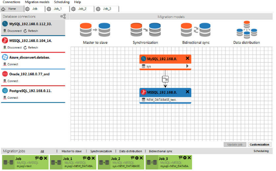This screenshot has height=171, width=276.
Task: Disconnect the MSSQL_192.168.0.104 connection
Action: coord(12,47)
